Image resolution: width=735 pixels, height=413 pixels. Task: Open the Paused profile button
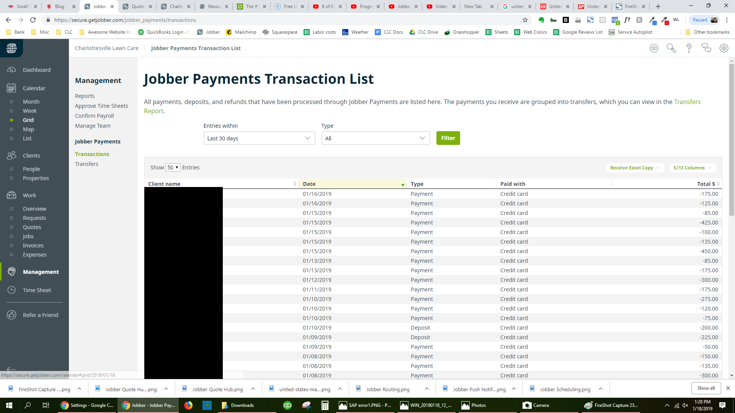704,20
